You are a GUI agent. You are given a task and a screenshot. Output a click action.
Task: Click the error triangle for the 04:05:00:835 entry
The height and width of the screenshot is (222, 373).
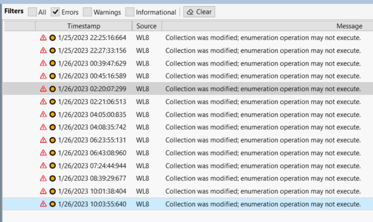coord(43,115)
